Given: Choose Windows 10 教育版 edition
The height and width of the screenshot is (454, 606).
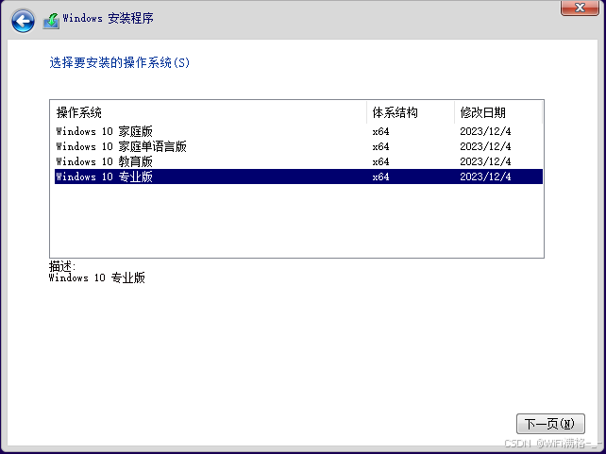Looking at the screenshot, I should 298,161.
